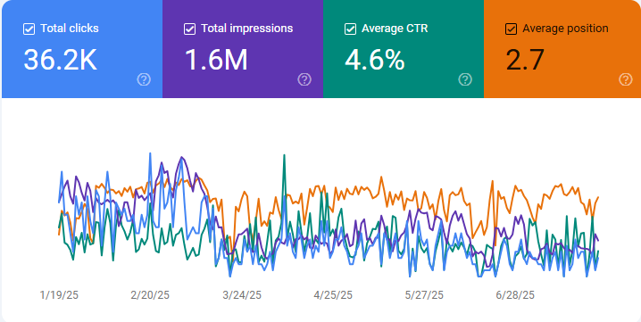
Task: Click the 4/25/25 date axis label
Action: [x=333, y=295]
